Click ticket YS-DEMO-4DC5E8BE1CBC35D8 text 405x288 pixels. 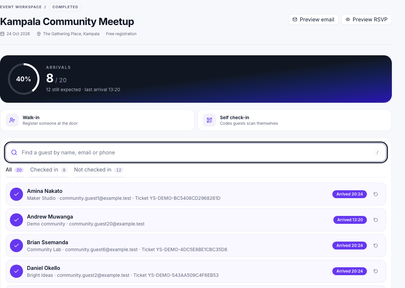click(x=184, y=249)
